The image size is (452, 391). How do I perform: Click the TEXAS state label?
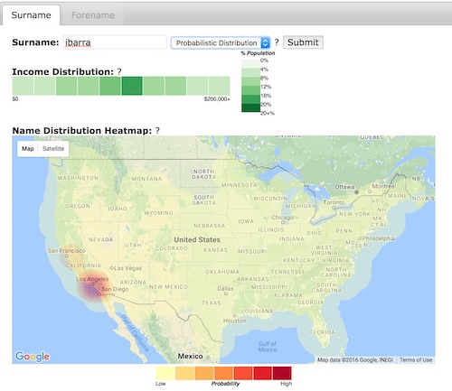212,303
